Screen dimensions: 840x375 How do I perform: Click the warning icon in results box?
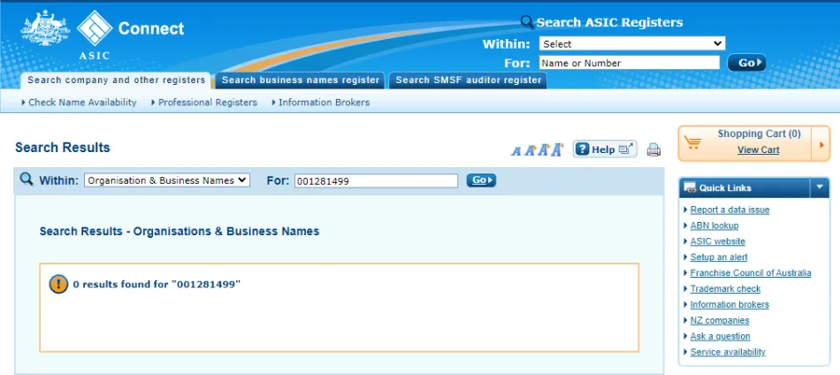point(58,284)
